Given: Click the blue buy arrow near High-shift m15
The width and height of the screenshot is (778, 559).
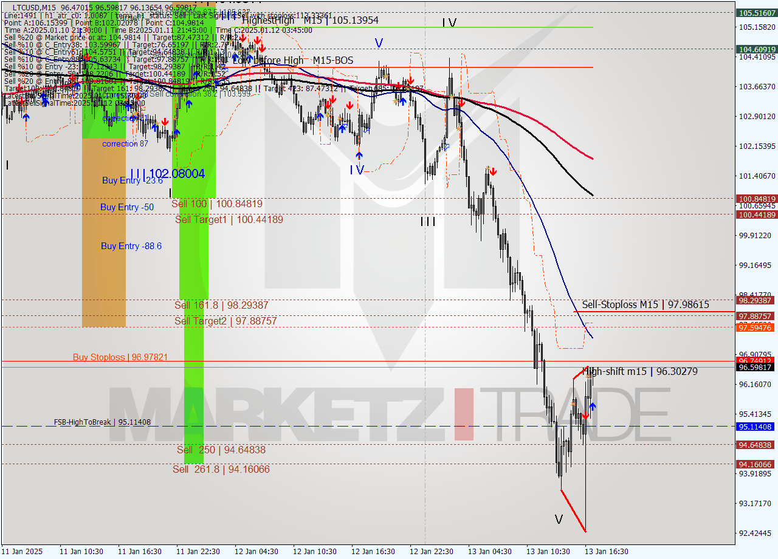Looking at the screenshot, I should point(593,406).
